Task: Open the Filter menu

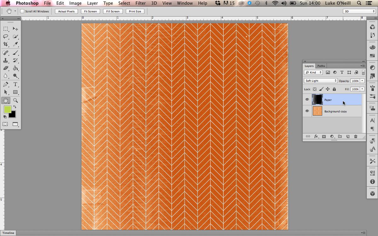Action: pyautogui.click(x=140, y=3)
